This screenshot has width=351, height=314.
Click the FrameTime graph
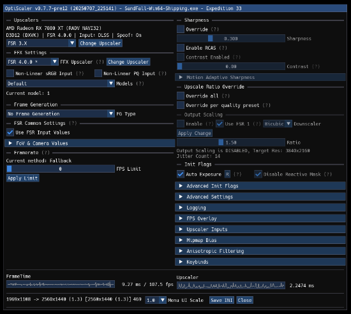[61, 284]
